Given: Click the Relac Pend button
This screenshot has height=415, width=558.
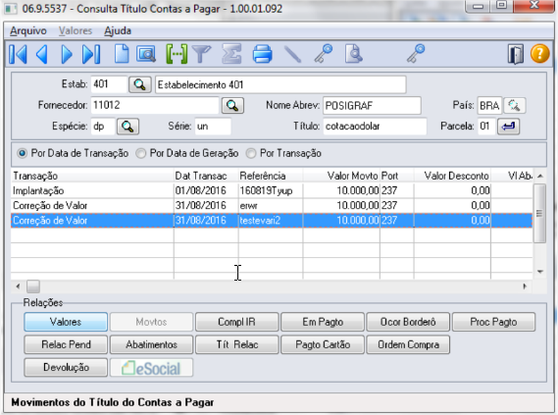Looking at the screenshot, I should [66, 345].
